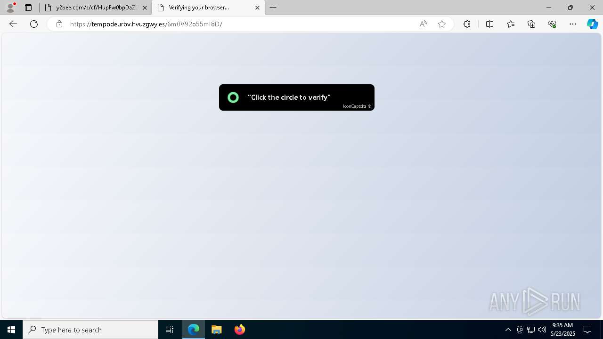Open the clock and calendar
This screenshot has width=603, height=339.
[x=563, y=330]
